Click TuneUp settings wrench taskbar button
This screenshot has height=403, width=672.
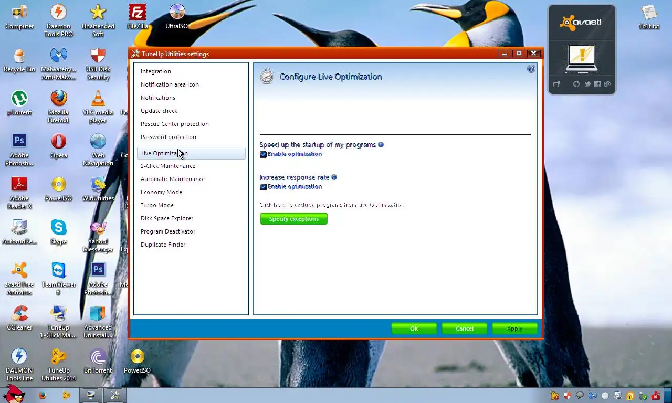point(114,396)
